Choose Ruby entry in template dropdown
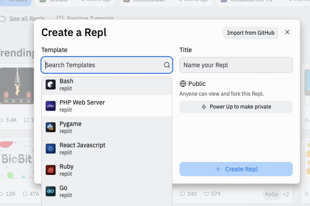Viewport: 310px width, 206px height. [67, 166]
